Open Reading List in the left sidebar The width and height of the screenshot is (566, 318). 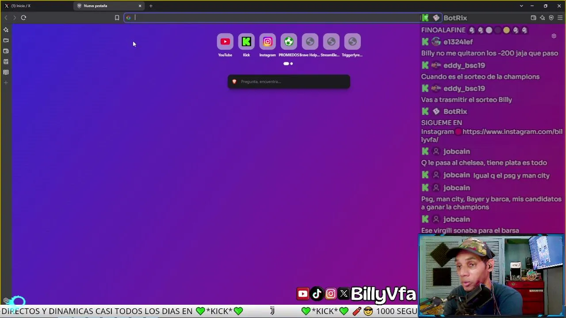click(6, 72)
